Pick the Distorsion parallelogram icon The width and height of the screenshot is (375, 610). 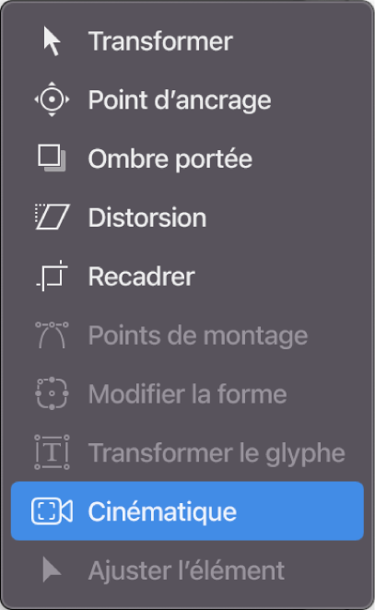[x=53, y=217]
